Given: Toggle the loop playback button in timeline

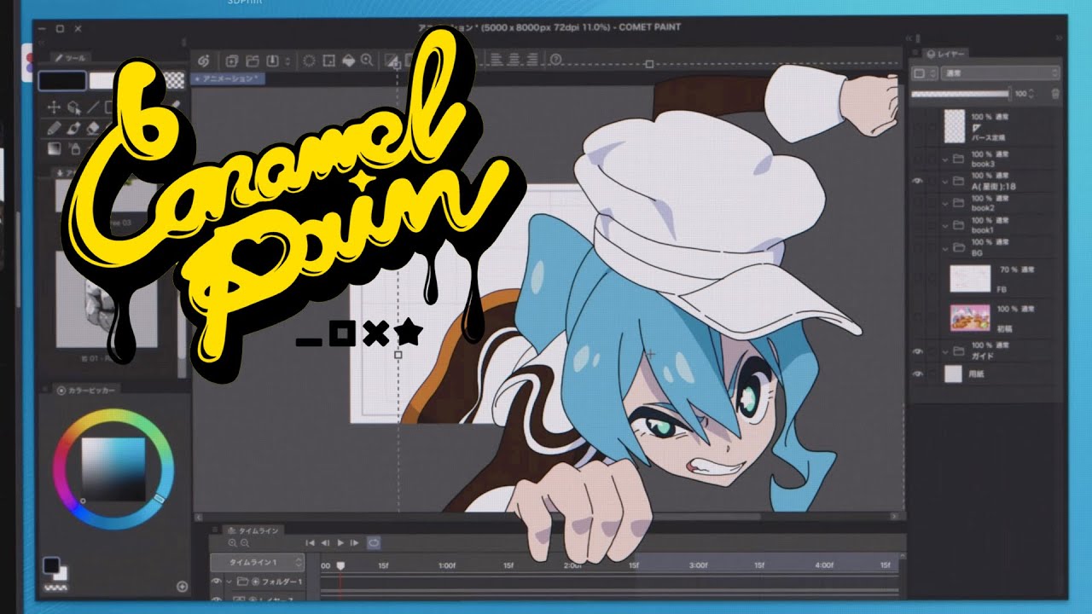Looking at the screenshot, I should coord(373,542).
